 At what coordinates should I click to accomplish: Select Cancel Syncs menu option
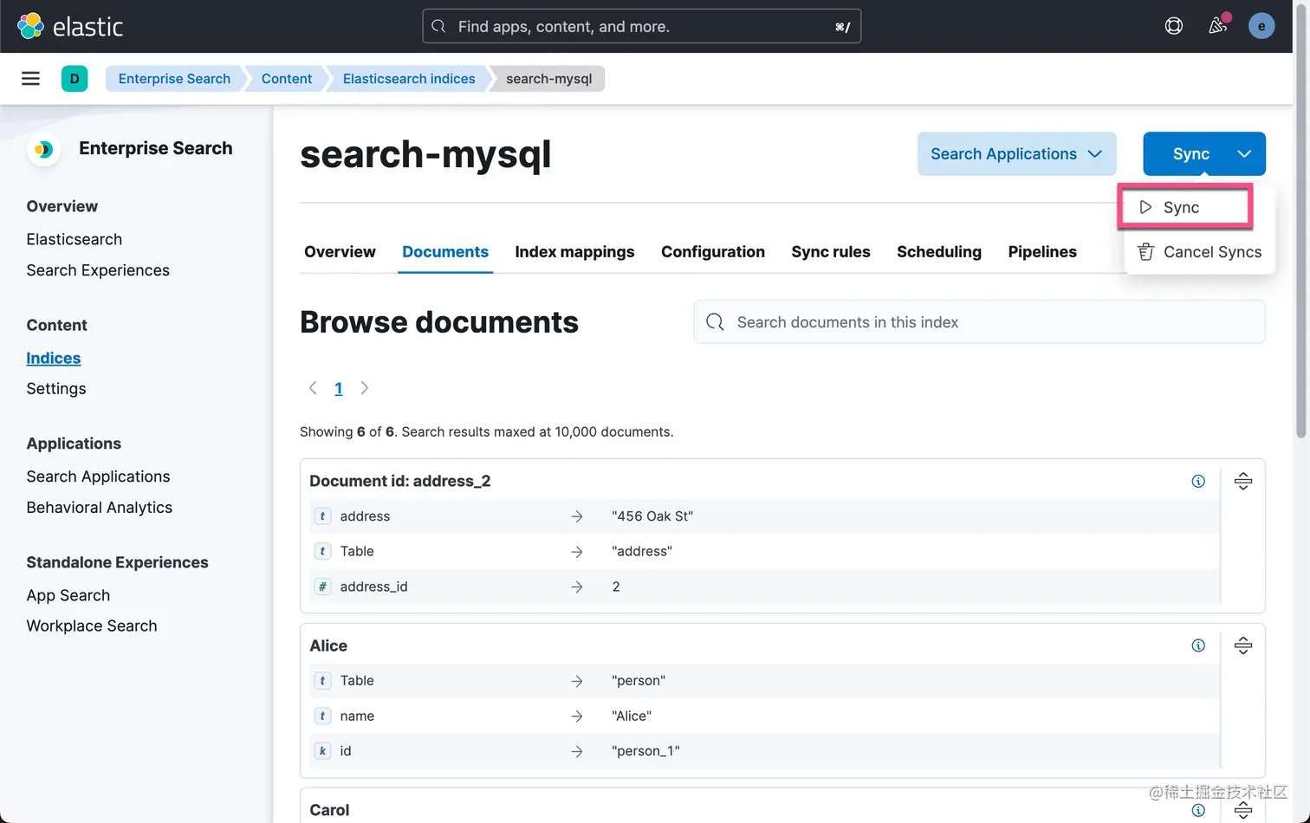[1199, 252]
